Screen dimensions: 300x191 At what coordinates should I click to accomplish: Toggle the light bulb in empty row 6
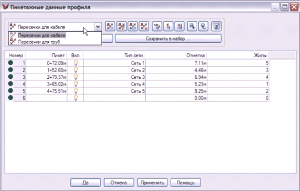tap(76, 98)
